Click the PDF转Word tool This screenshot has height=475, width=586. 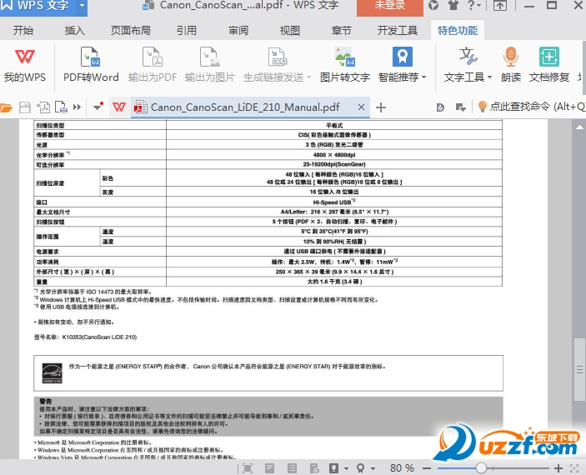[91, 66]
